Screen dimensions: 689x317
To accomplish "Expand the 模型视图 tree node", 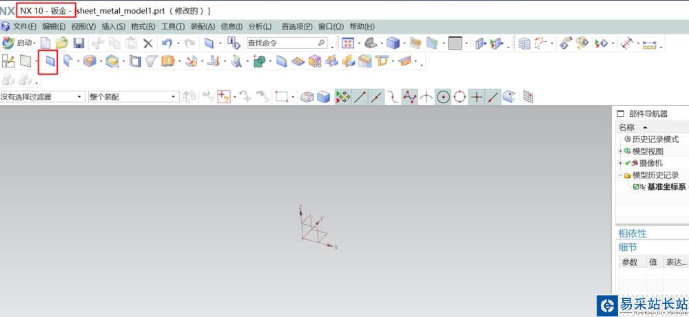I will click(620, 151).
